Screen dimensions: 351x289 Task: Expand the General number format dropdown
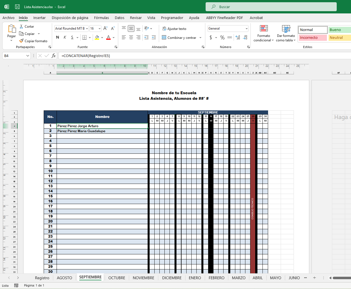coord(247,29)
